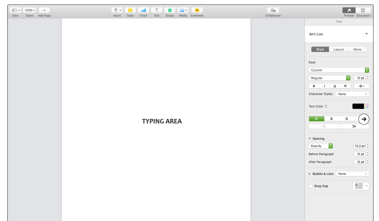The width and height of the screenshot is (379, 221).
Task: Switch to the More tab
Action: pyautogui.click(x=357, y=49)
